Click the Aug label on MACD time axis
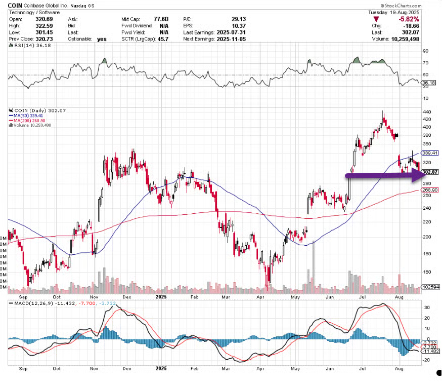The height and width of the screenshot is (383, 442). pyautogui.click(x=399, y=369)
